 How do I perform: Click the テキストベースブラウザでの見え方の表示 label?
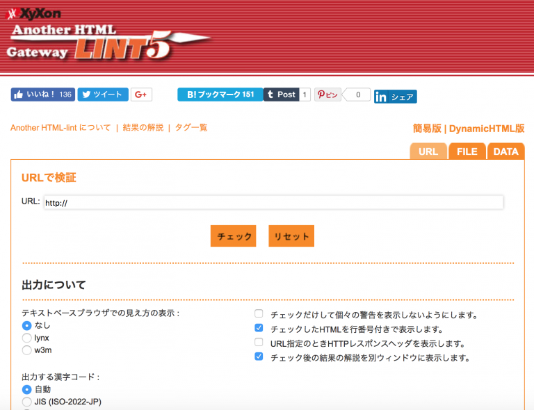(100, 313)
